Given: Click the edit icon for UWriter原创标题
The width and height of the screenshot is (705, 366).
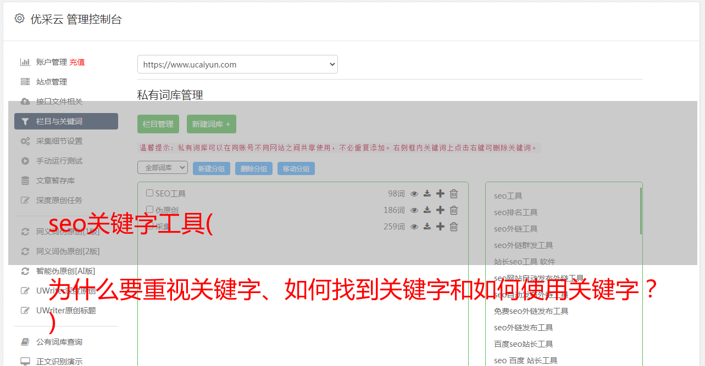Looking at the screenshot, I should (x=25, y=311).
